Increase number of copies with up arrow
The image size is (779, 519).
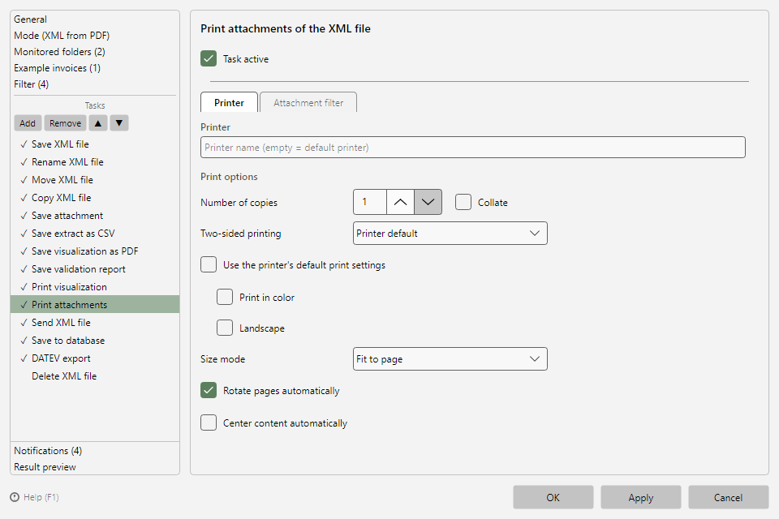pyautogui.click(x=400, y=202)
